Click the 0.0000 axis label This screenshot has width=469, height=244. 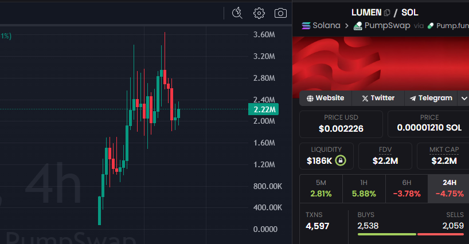(265, 229)
